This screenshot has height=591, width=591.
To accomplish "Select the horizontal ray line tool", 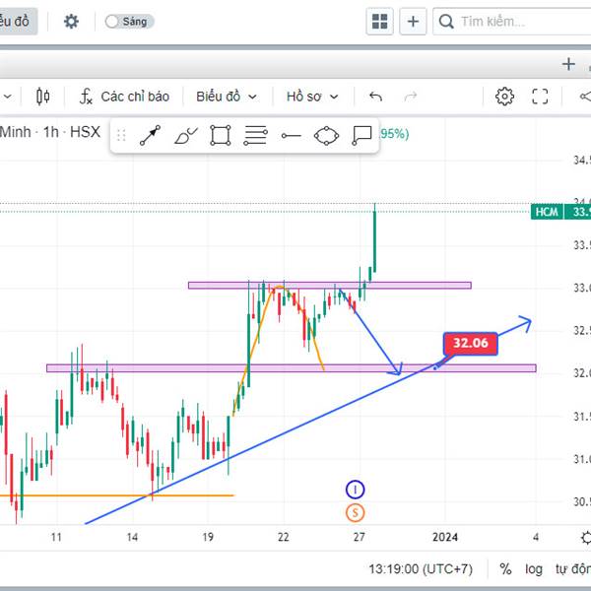I will click(291, 136).
